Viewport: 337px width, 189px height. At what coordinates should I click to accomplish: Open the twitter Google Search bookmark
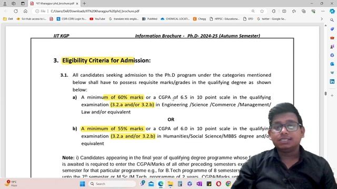(271, 19)
